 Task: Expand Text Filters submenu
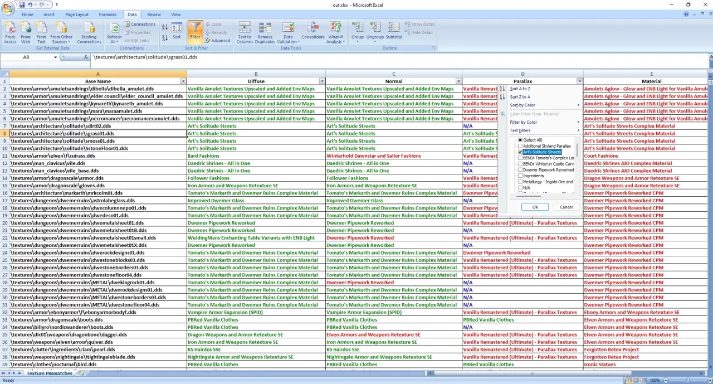(539, 130)
